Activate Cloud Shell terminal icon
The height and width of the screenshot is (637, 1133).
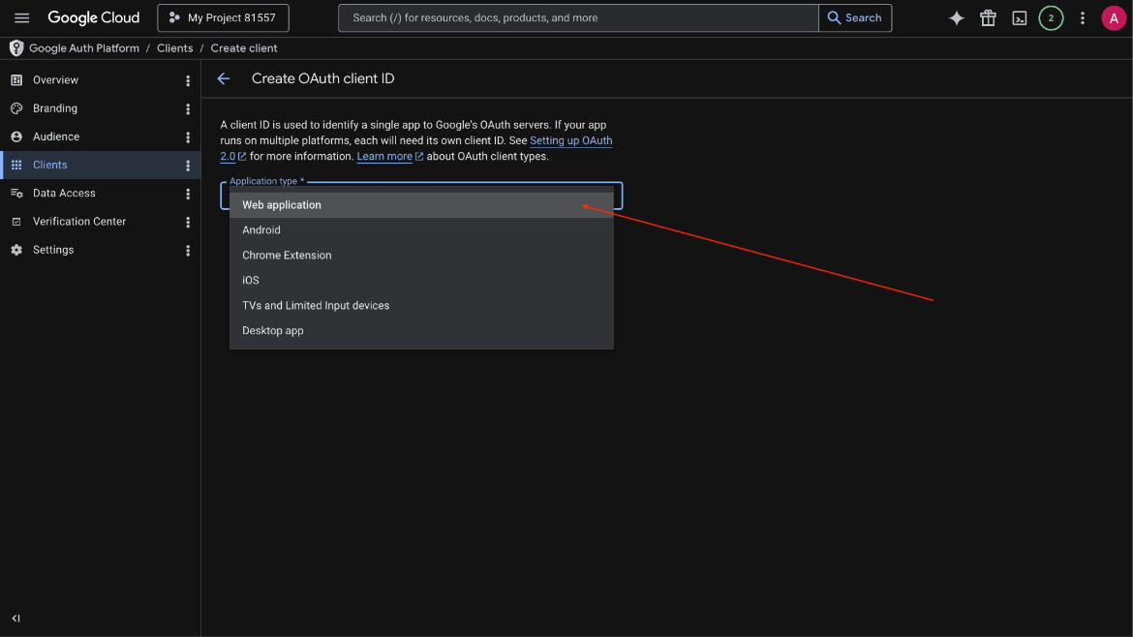[x=1019, y=18]
